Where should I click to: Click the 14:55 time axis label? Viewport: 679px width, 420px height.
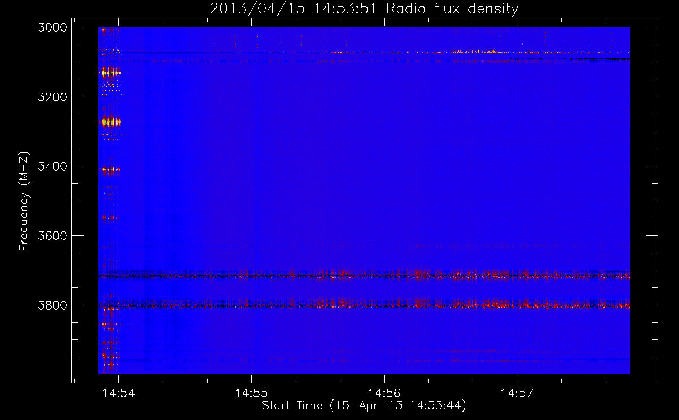[x=251, y=393]
